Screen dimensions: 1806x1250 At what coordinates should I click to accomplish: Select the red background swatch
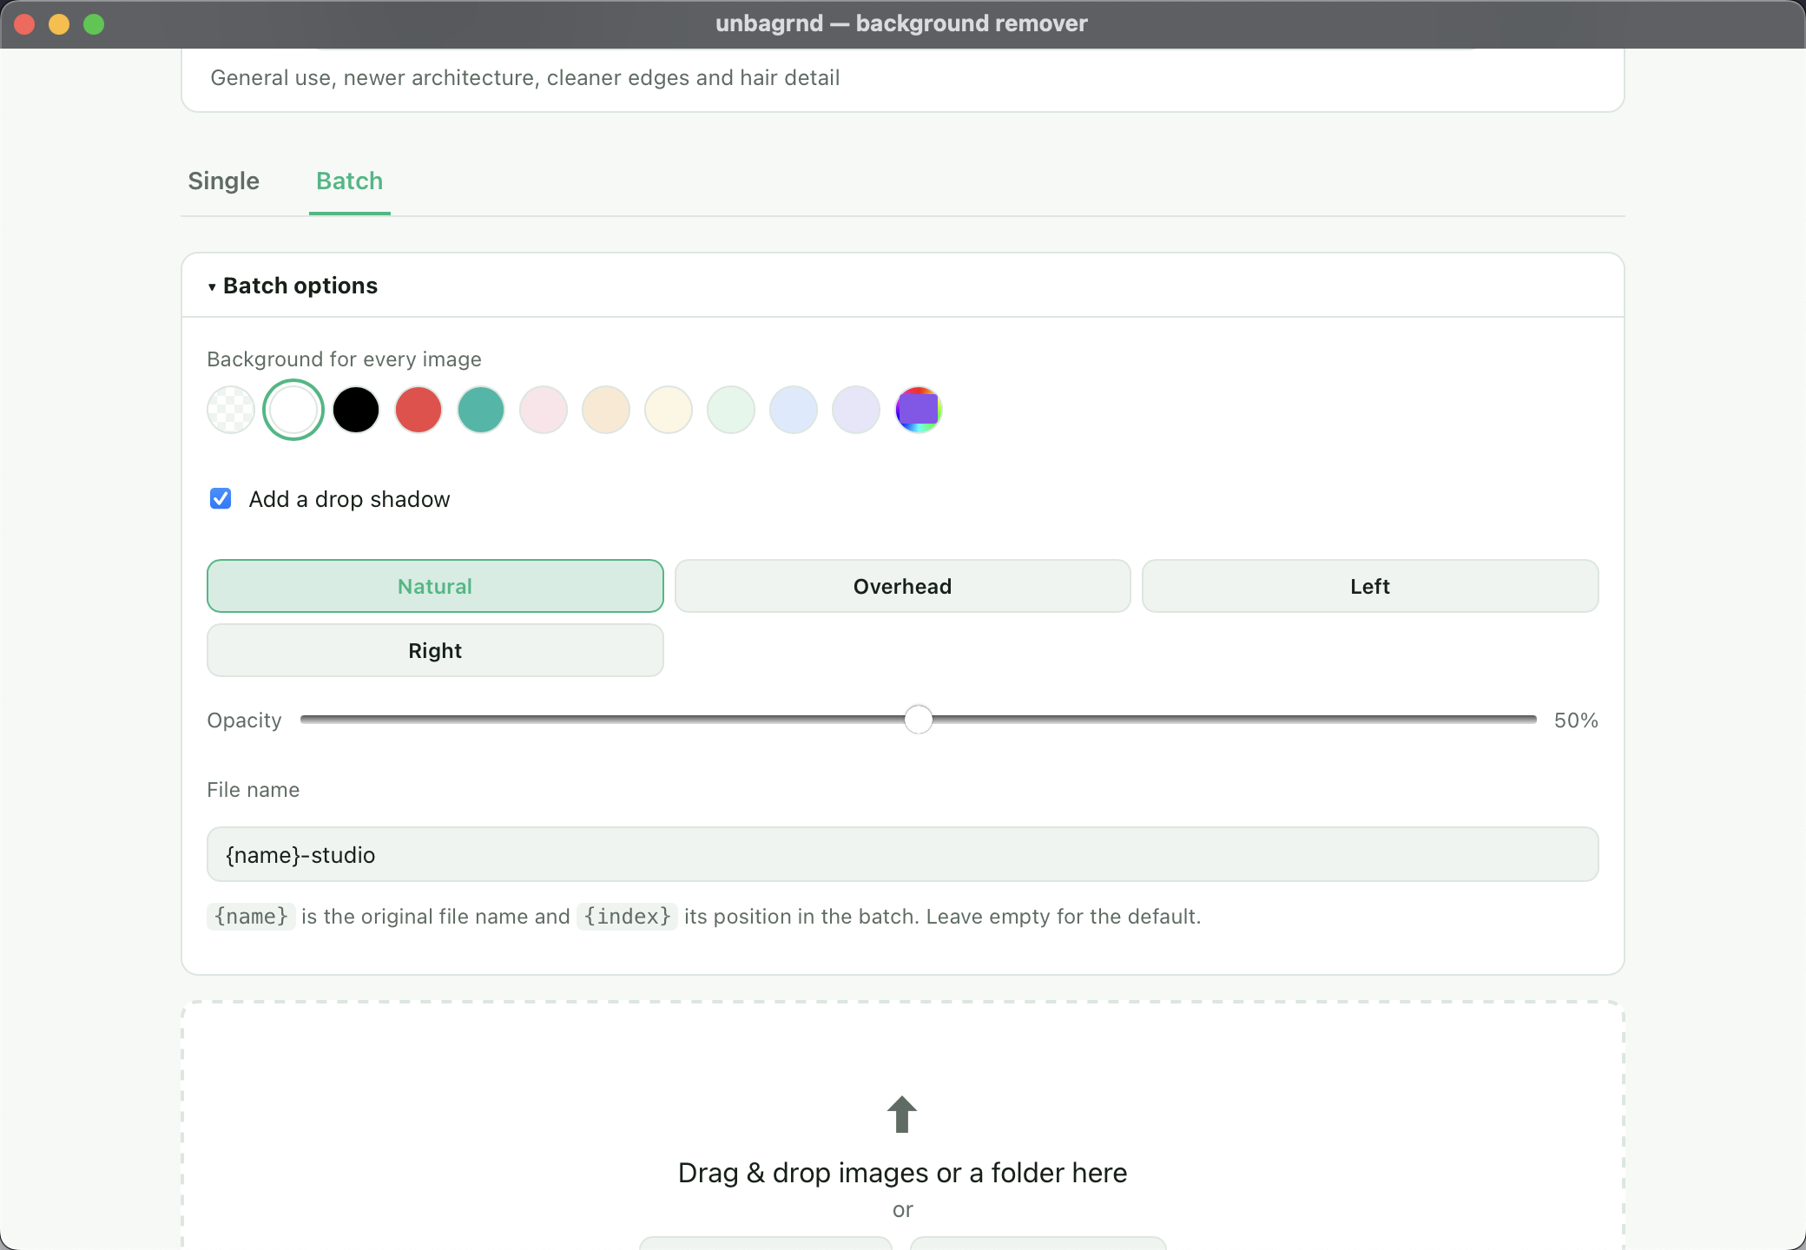click(419, 410)
